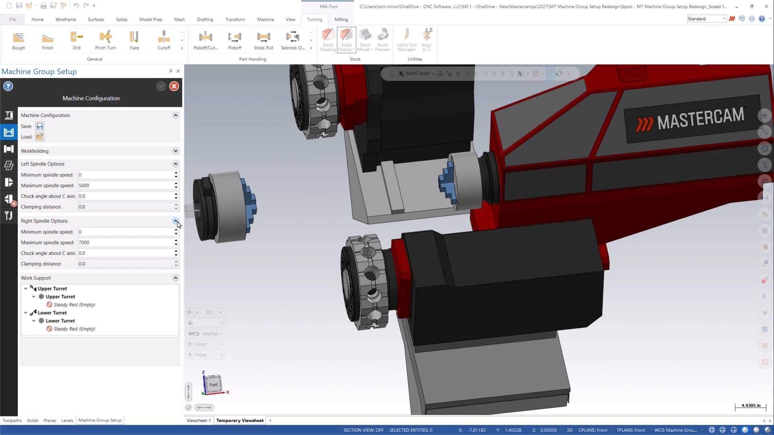Load a machine configuration file

pyautogui.click(x=40, y=137)
